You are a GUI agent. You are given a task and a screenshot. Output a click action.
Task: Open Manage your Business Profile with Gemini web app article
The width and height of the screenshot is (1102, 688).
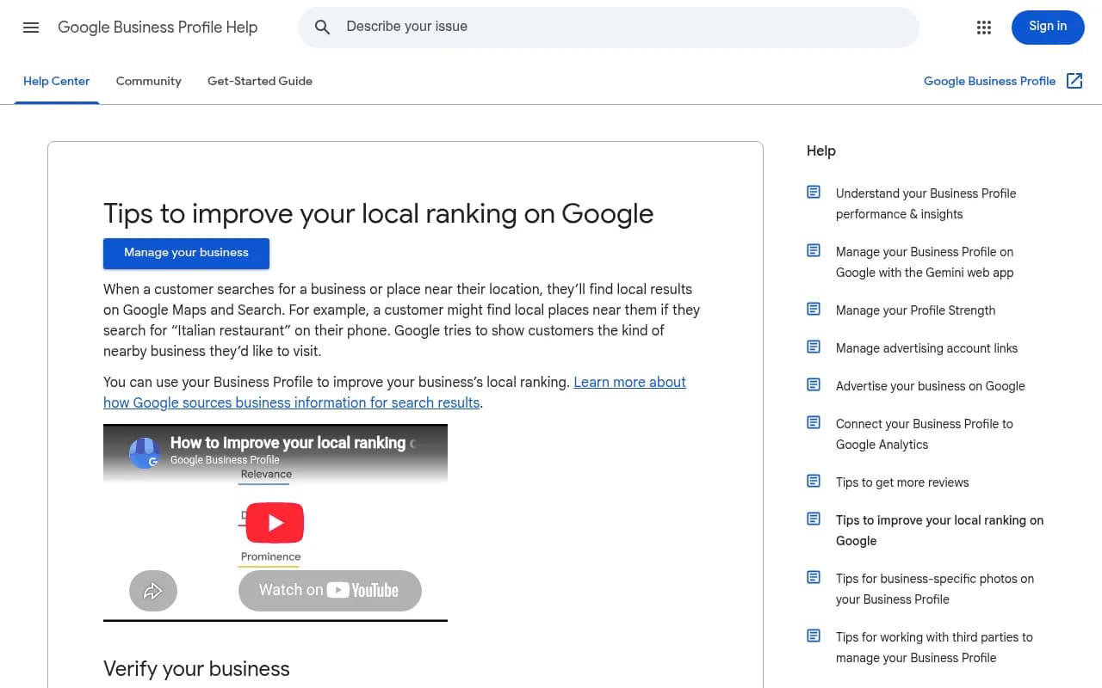coord(925,262)
